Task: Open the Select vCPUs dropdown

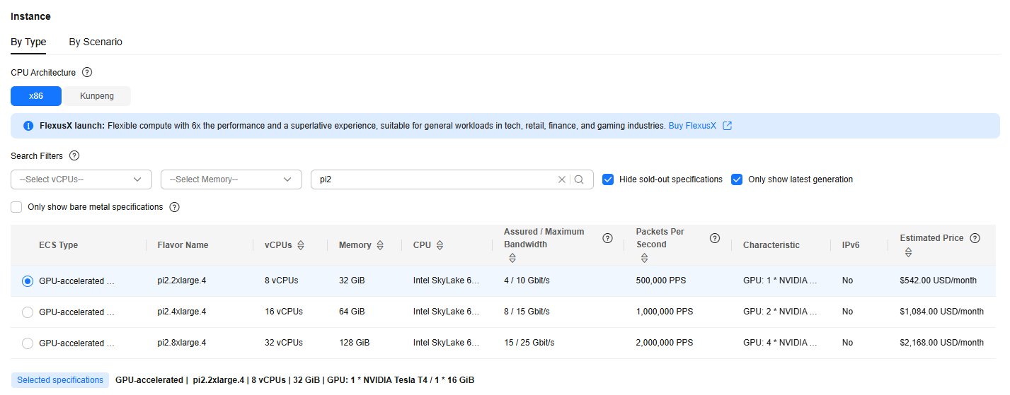Action: [x=81, y=179]
